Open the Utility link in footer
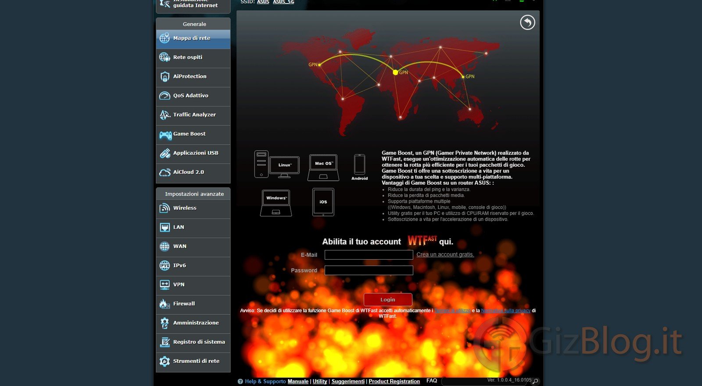Image resolution: width=702 pixels, height=386 pixels. [320, 382]
